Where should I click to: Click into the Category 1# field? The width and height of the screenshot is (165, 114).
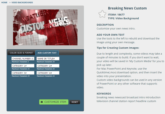[23, 66]
